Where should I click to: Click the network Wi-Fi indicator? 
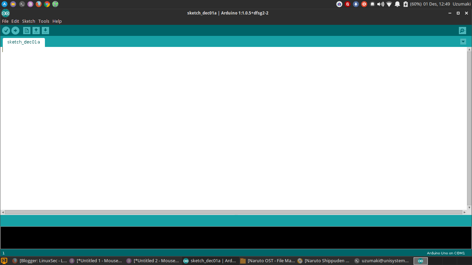[x=389, y=4]
